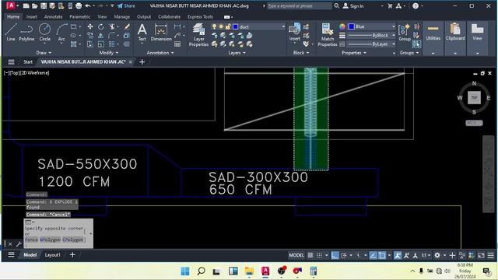Click the object color wheel icon
This screenshot has width=498, height=280.
pyautogui.click(x=342, y=26)
